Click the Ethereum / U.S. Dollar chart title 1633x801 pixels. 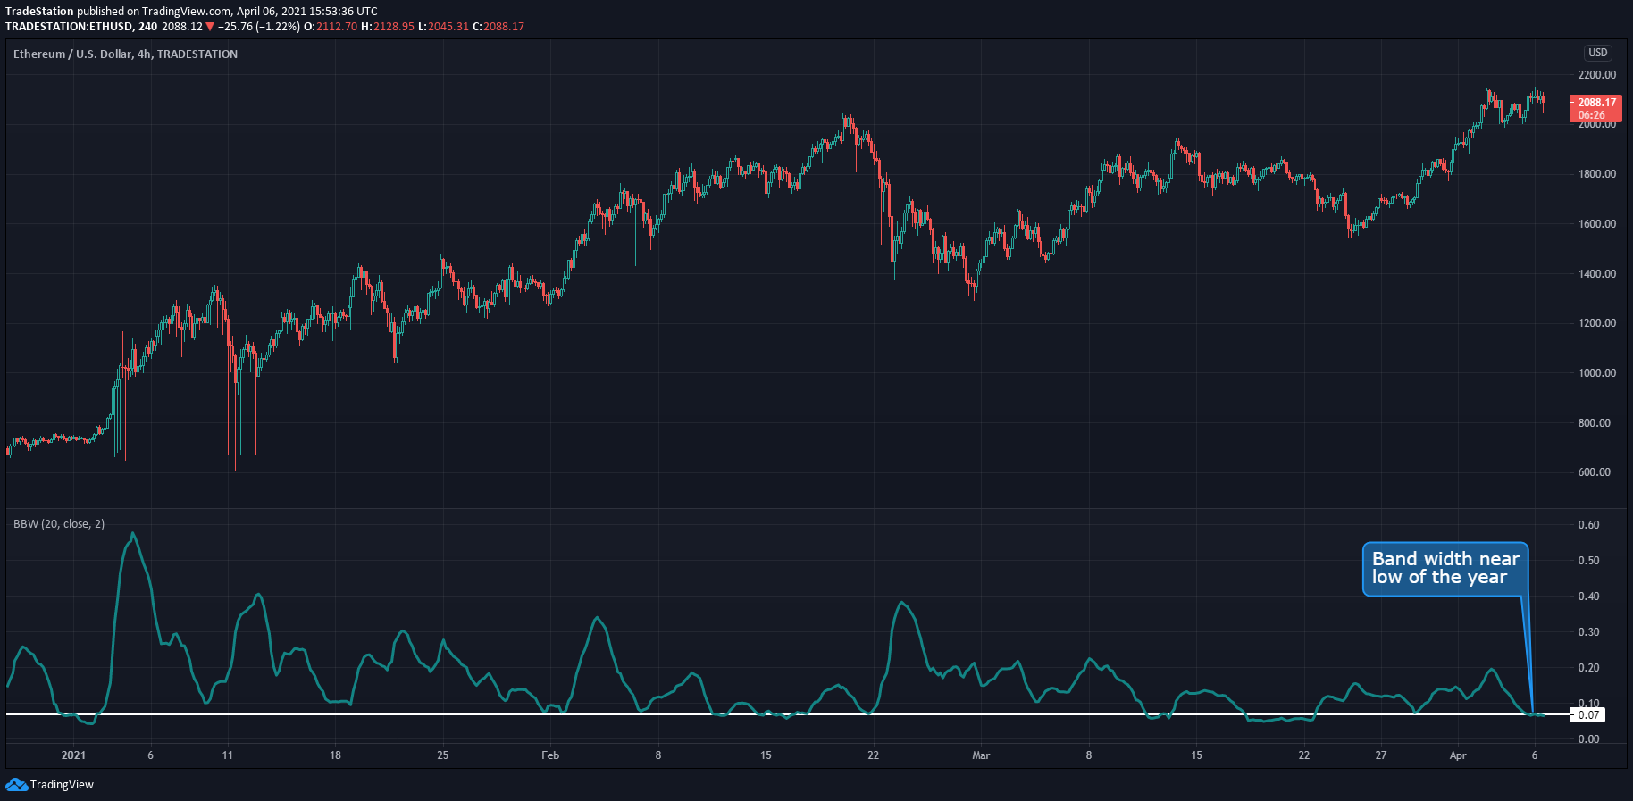[125, 54]
